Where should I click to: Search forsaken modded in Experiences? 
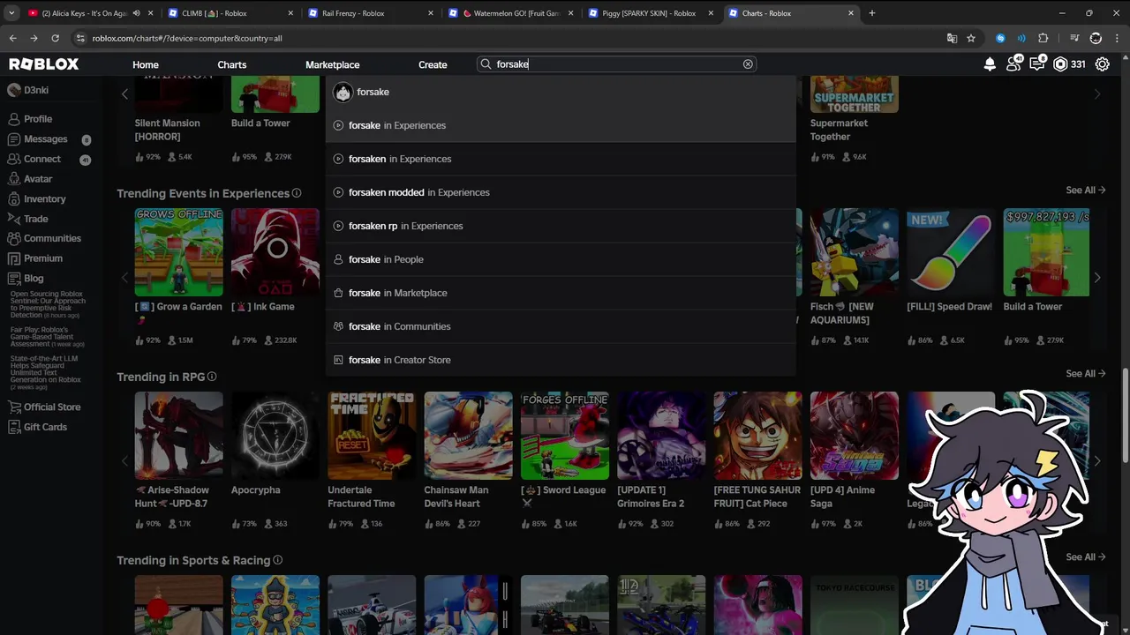pos(561,192)
